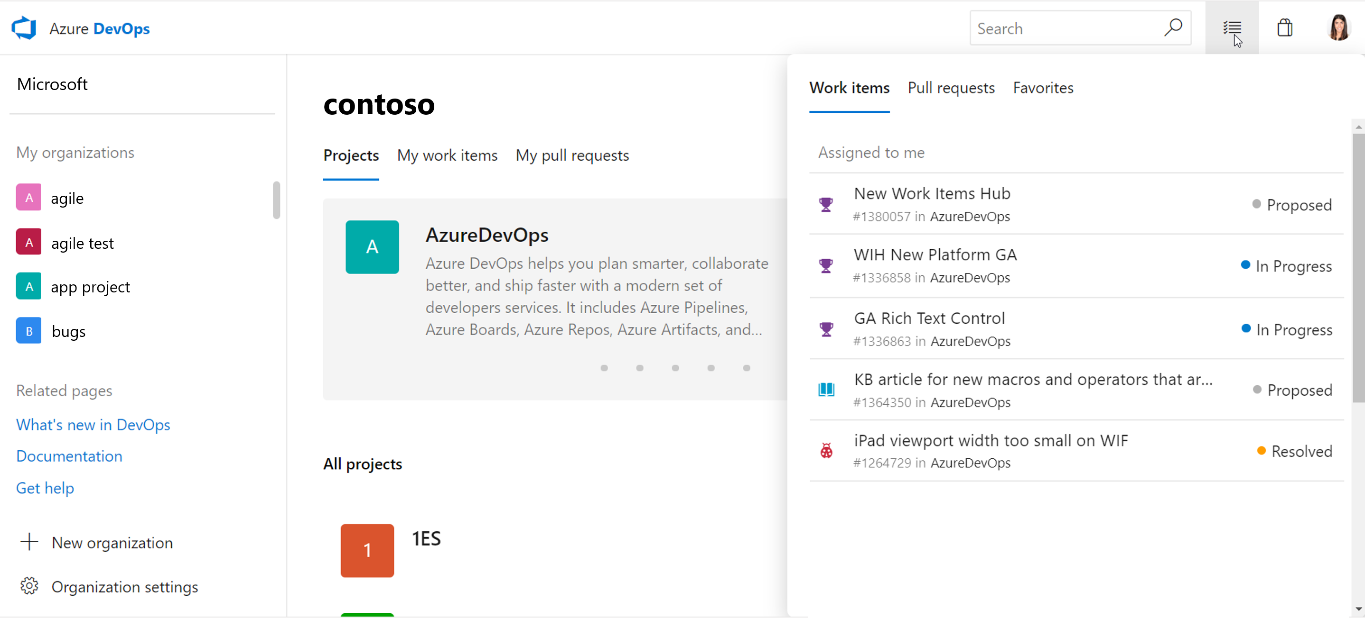Viewport: 1365px width, 618px height.
Task: Click the iPad viewport bug icon
Action: 826,449
